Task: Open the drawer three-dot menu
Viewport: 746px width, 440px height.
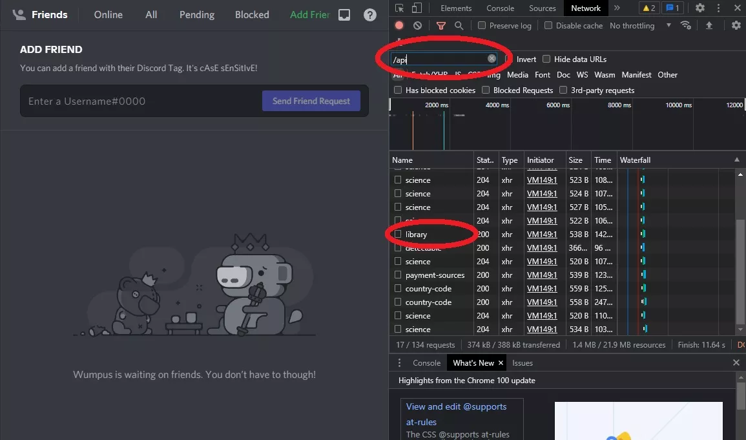Action: (x=399, y=363)
